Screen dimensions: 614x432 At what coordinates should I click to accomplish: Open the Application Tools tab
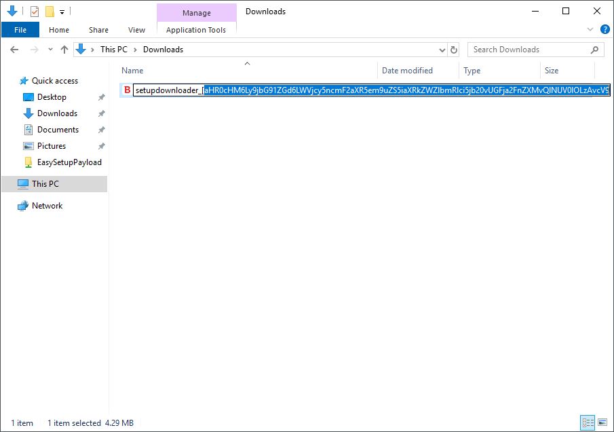pyautogui.click(x=196, y=30)
